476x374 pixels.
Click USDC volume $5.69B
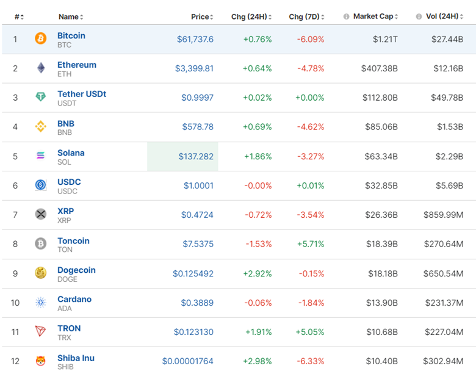click(x=450, y=185)
